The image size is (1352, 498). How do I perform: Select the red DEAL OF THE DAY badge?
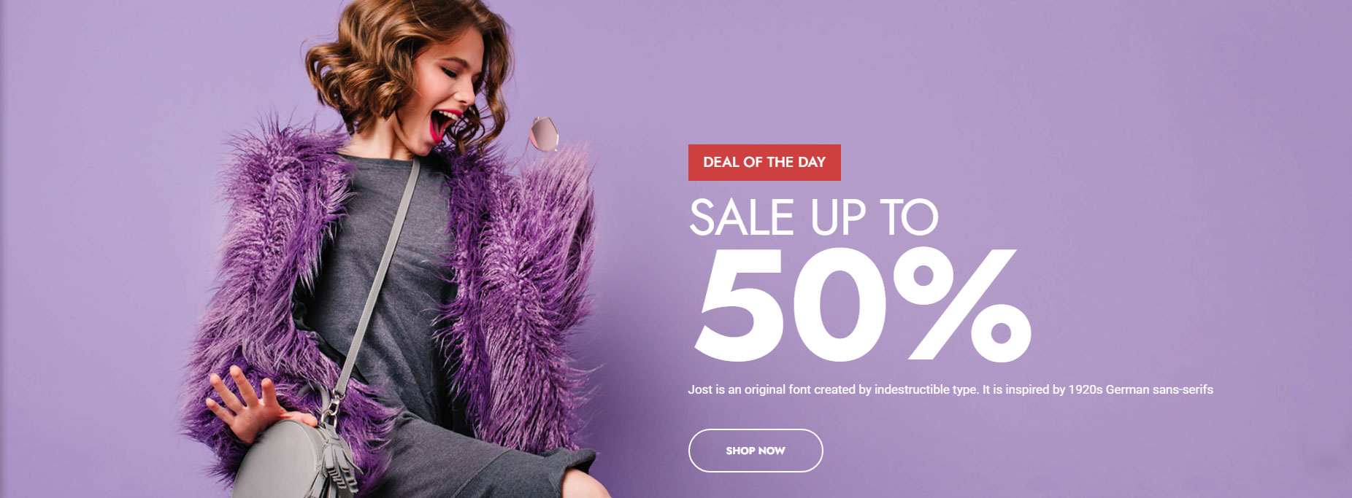pyautogui.click(x=764, y=163)
